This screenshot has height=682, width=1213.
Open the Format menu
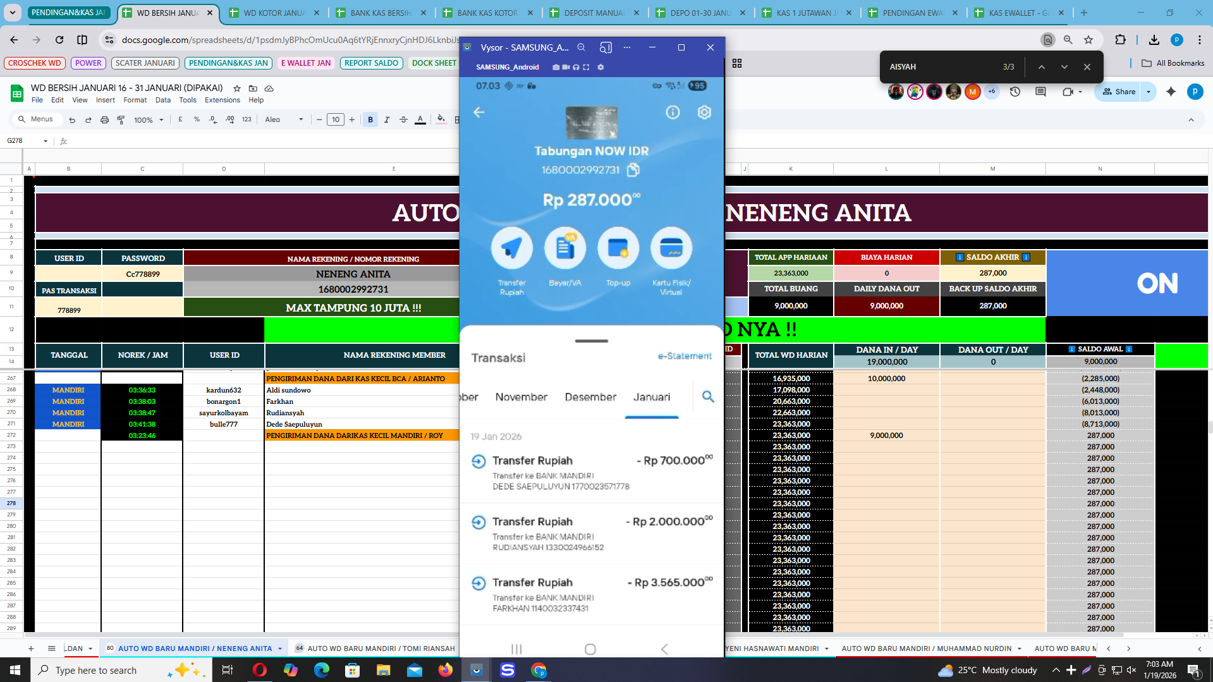135,100
